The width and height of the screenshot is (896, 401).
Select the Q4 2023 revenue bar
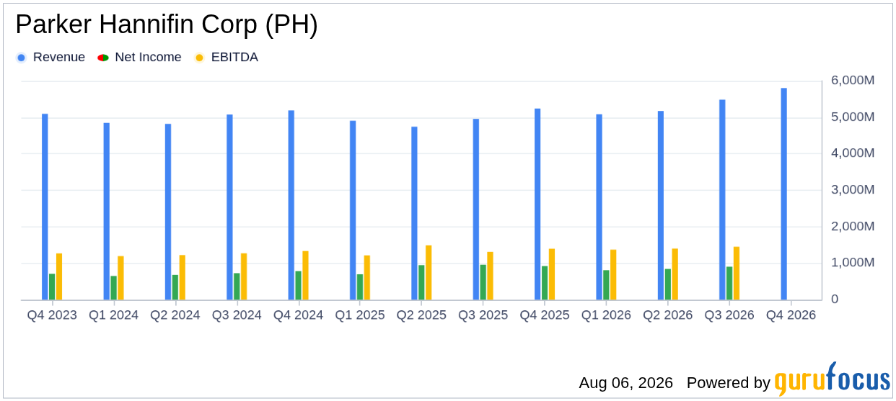click(x=45, y=207)
